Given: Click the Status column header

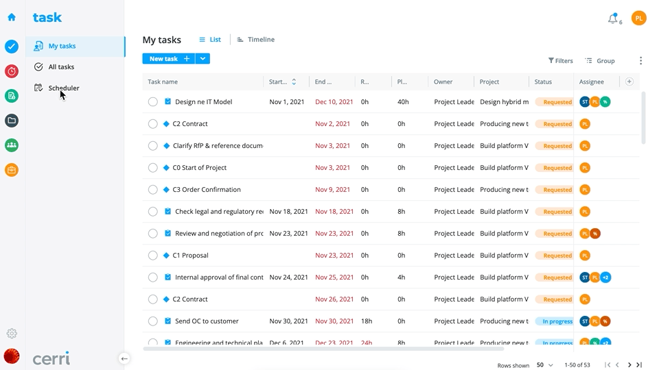Looking at the screenshot, I should (543, 82).
